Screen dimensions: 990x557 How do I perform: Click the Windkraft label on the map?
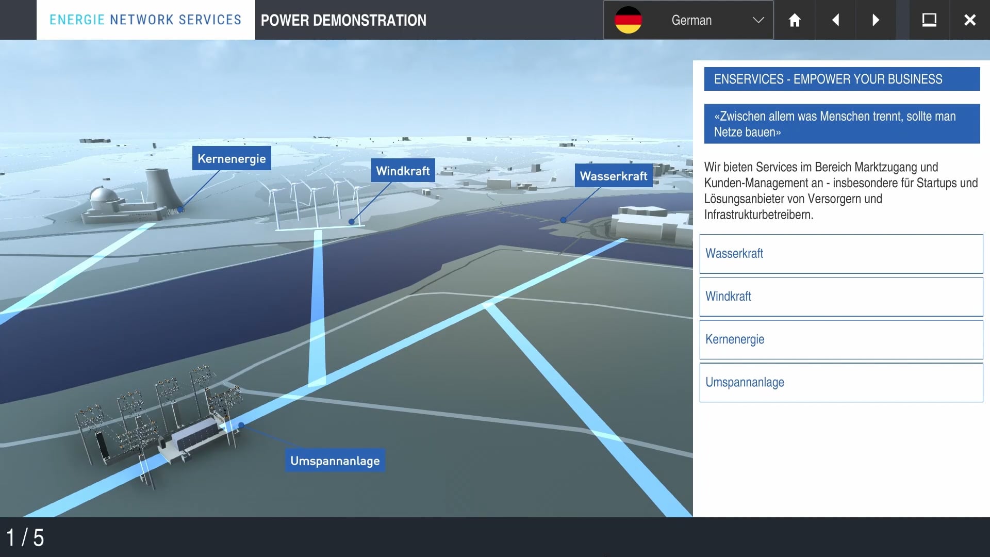tap(403, 171)
